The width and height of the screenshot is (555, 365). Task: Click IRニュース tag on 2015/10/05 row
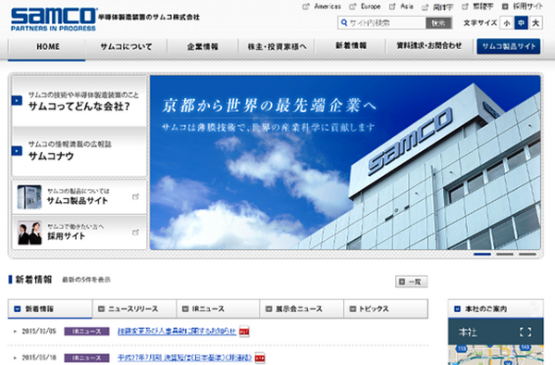coord(87,332)
